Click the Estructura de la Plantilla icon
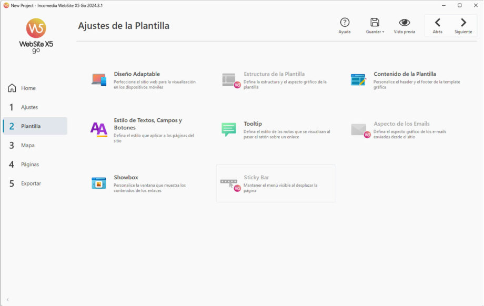 click(231, 80)
